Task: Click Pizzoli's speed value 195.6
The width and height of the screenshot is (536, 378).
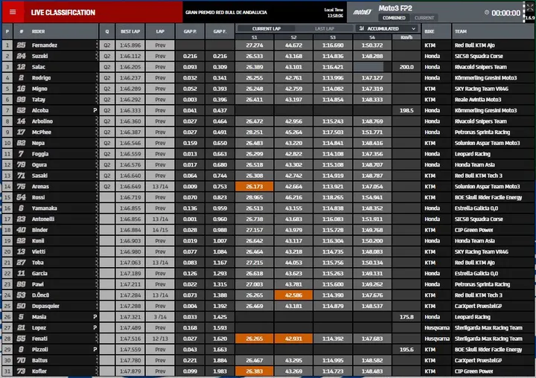Action: coord(406,349)
